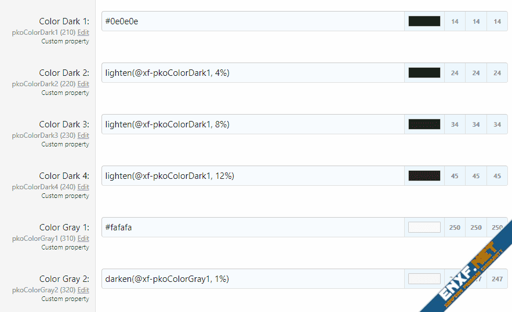Click Edit link for pkoColorDark2

pos(83,85)
